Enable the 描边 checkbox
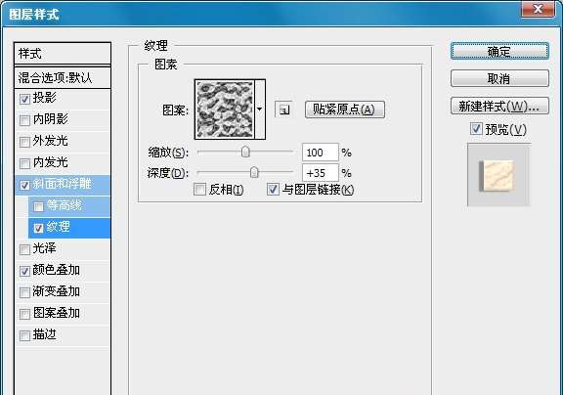This screenshot has width=563, height=395. [24, 335]
